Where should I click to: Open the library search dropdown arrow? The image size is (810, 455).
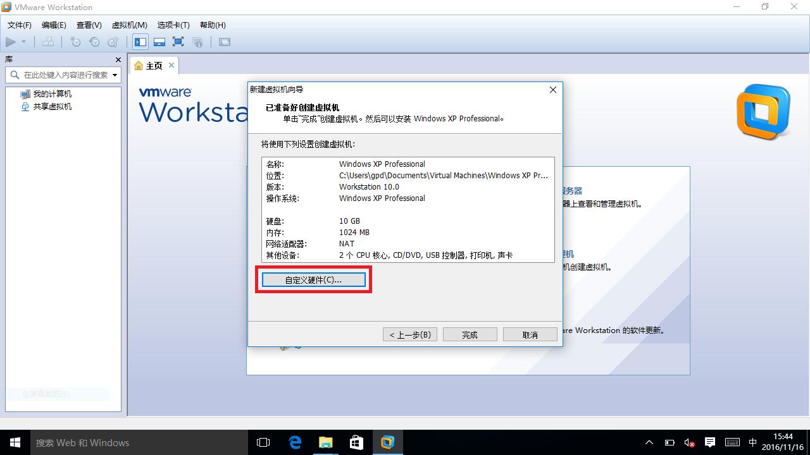tap(116, 75)
